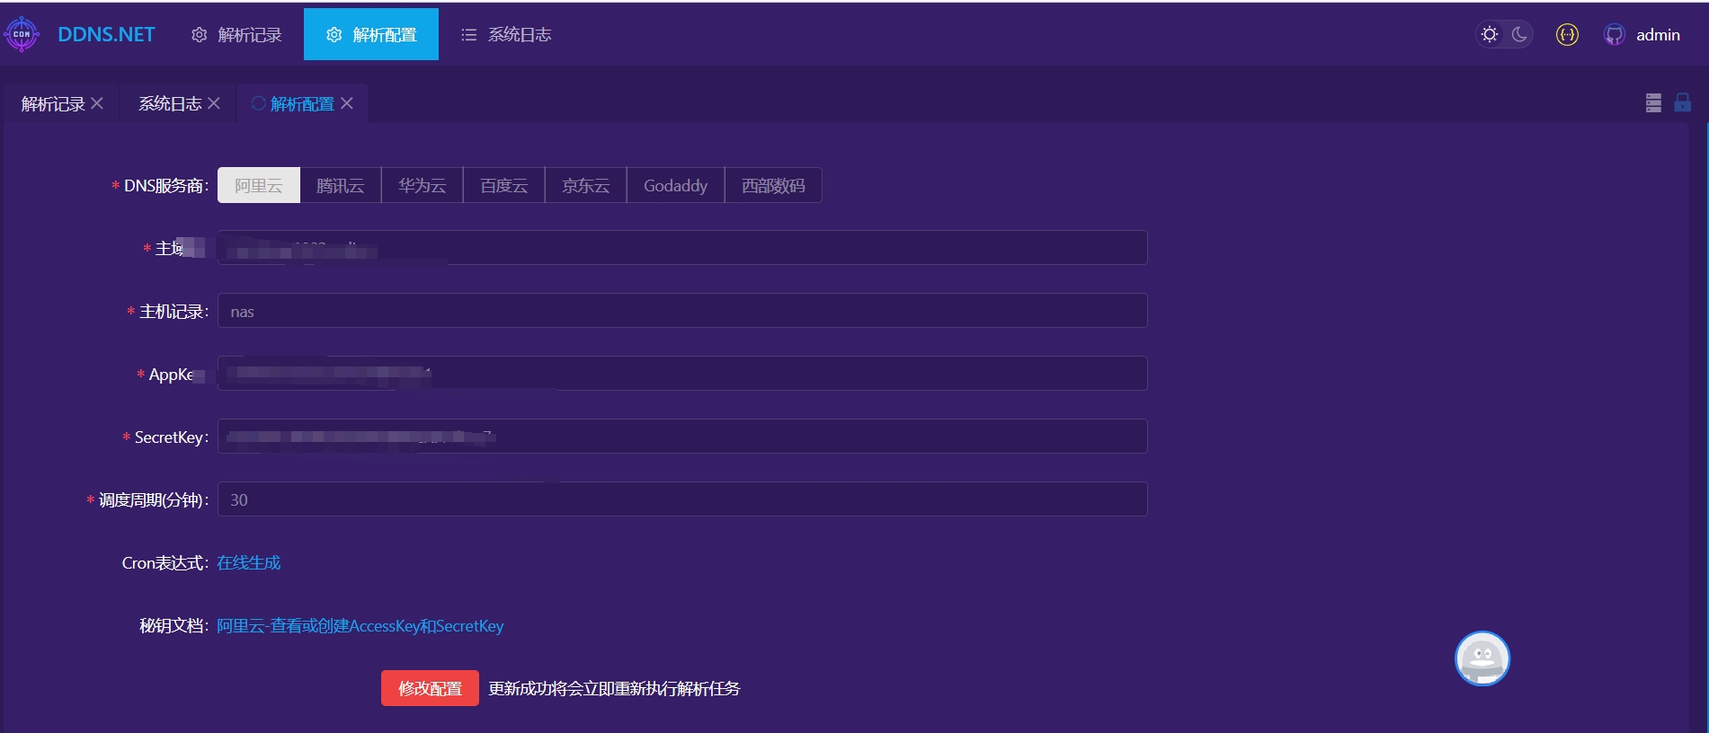Switch to the 系统日志 page tab
This screenshot has height=733, width=1709.
pyautogui.click(x=170, y=103)
